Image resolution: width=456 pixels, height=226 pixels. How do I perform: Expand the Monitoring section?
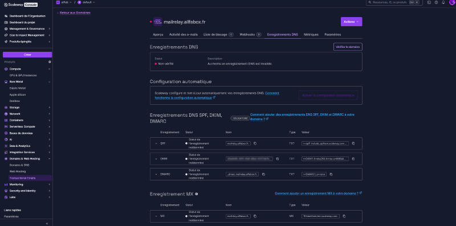[x=27, y=184]
